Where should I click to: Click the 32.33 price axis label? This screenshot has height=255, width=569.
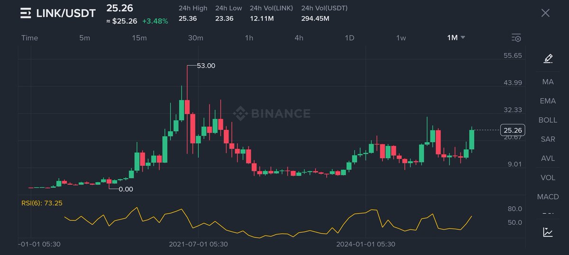[513, 109]
